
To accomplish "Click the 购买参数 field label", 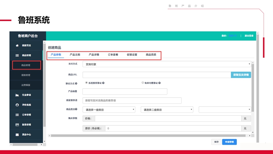I will [x=73, y=118].
